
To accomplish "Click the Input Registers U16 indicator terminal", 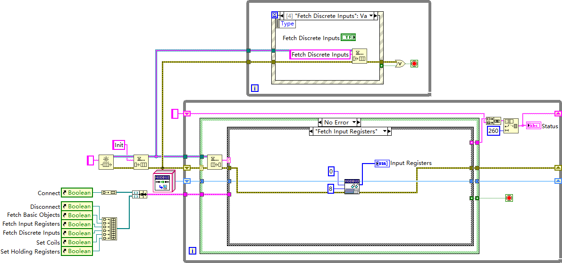I will (x=382, y=163).
